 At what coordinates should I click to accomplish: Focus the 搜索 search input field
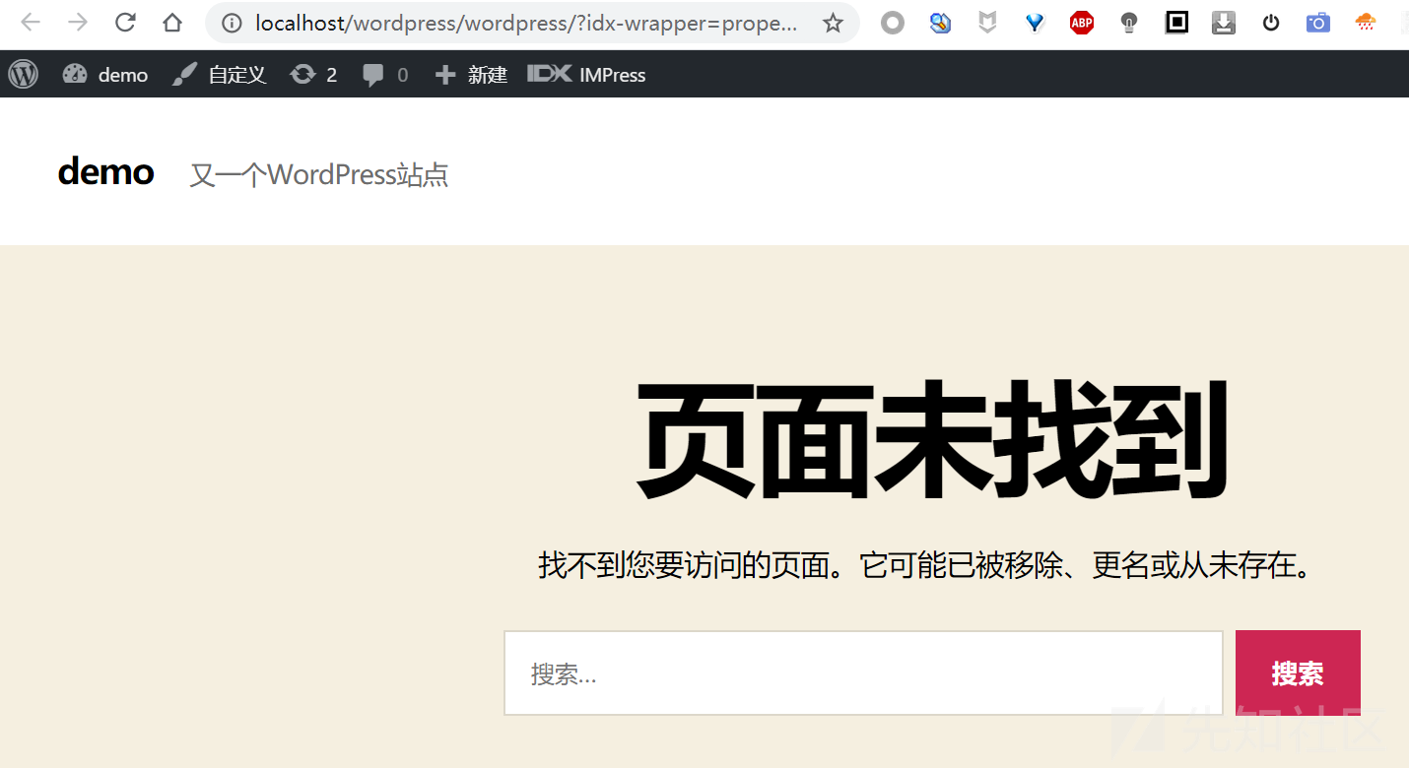[862, 673]
